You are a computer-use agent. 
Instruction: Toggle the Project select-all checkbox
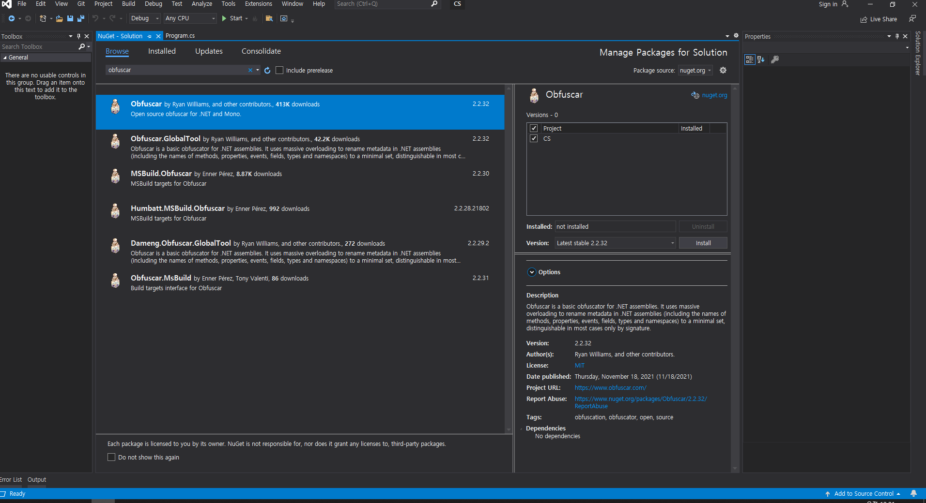[x=534, y=128]
